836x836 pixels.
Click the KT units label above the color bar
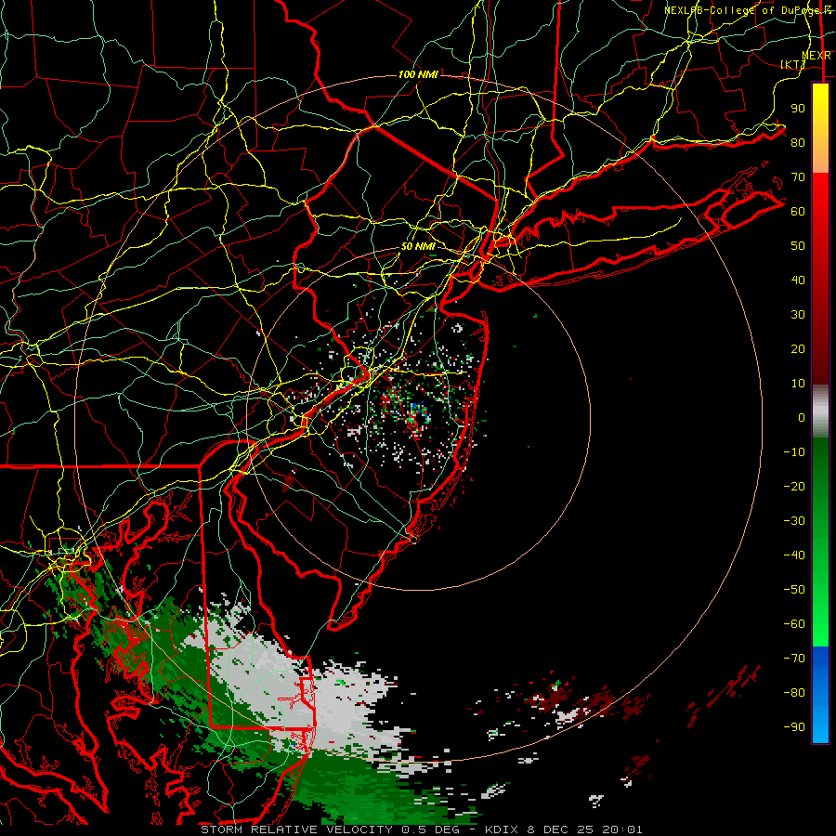[x=793, y=64]
